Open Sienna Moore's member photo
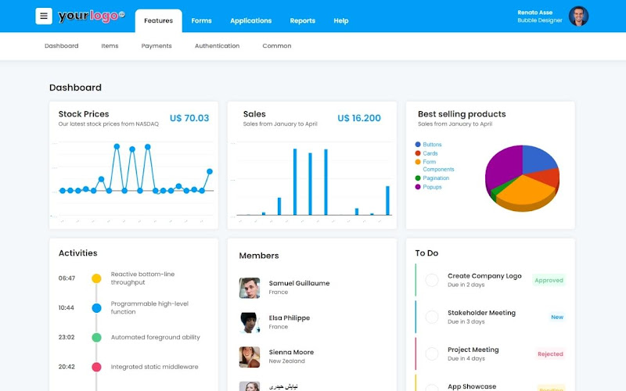 click(250, 357)
